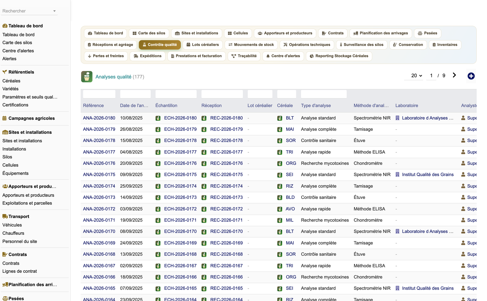Viewport: 487px width, 301px height.
Task: Open Lignes de contrat in sidebar
Action: pyautogui.click(x=20, y=271)
